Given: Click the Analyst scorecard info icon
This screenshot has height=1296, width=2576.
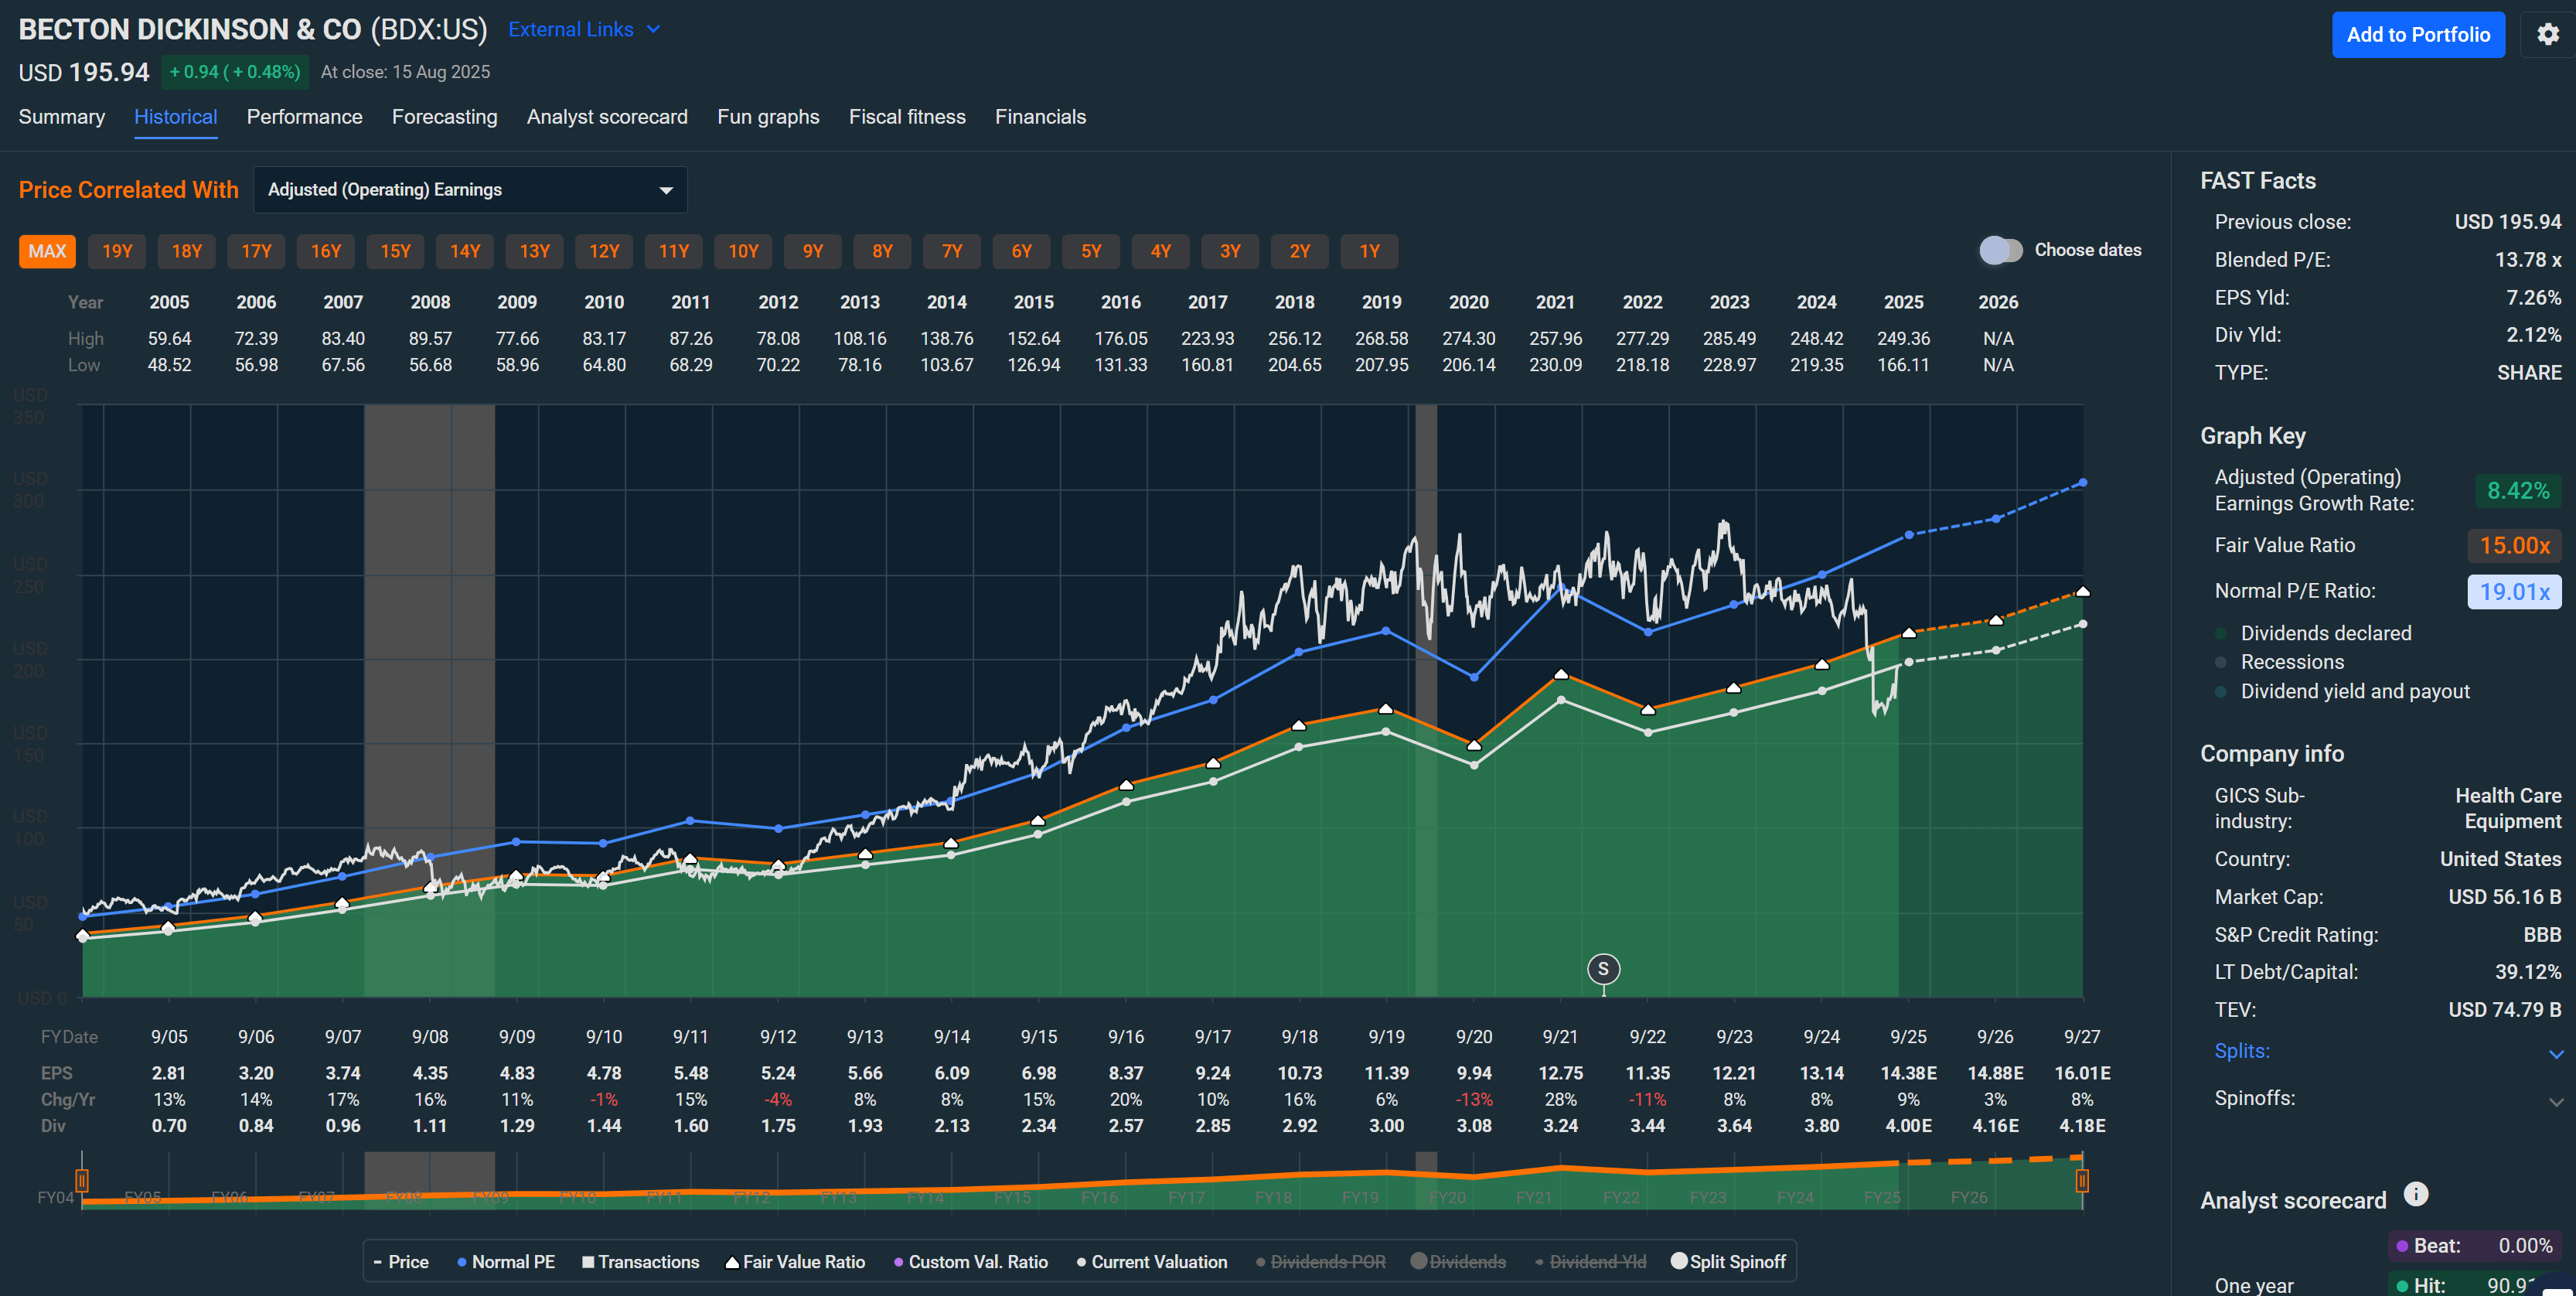Looking at the screenshot, I should click(x=2415, y=1194).
